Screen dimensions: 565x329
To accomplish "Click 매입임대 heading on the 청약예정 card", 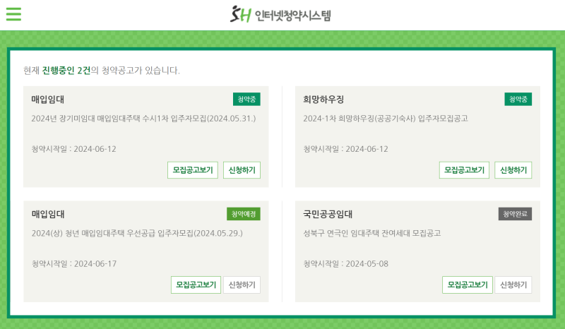I will pos(48,214).
